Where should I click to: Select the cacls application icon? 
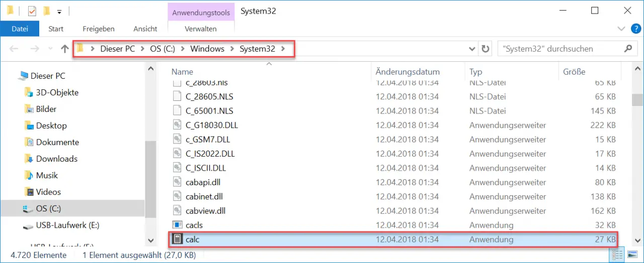coord(177,225)
